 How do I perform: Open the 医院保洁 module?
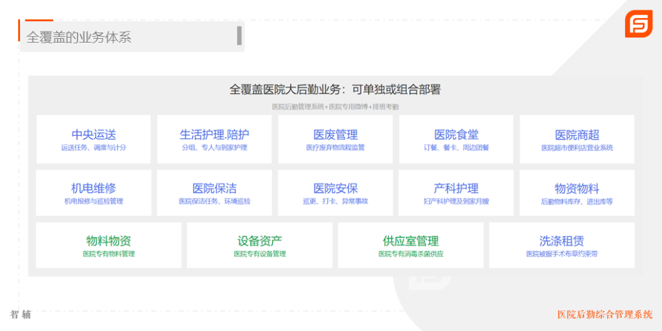(214, 193)
